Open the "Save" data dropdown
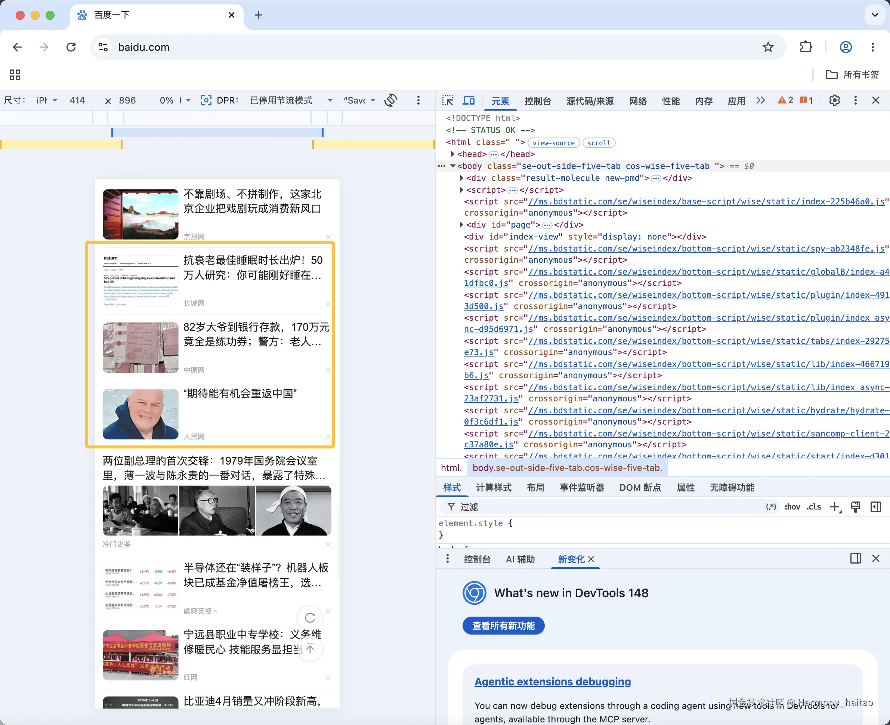The width and height of the screenshot is (890, 725). (359, 100)
